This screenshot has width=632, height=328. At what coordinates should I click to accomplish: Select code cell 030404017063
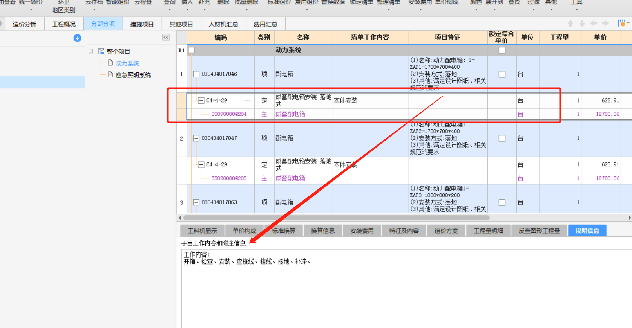[x=219, y=202]
